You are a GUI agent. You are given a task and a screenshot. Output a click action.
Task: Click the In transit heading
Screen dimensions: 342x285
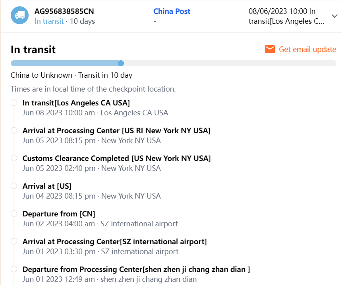pos(33,50)
